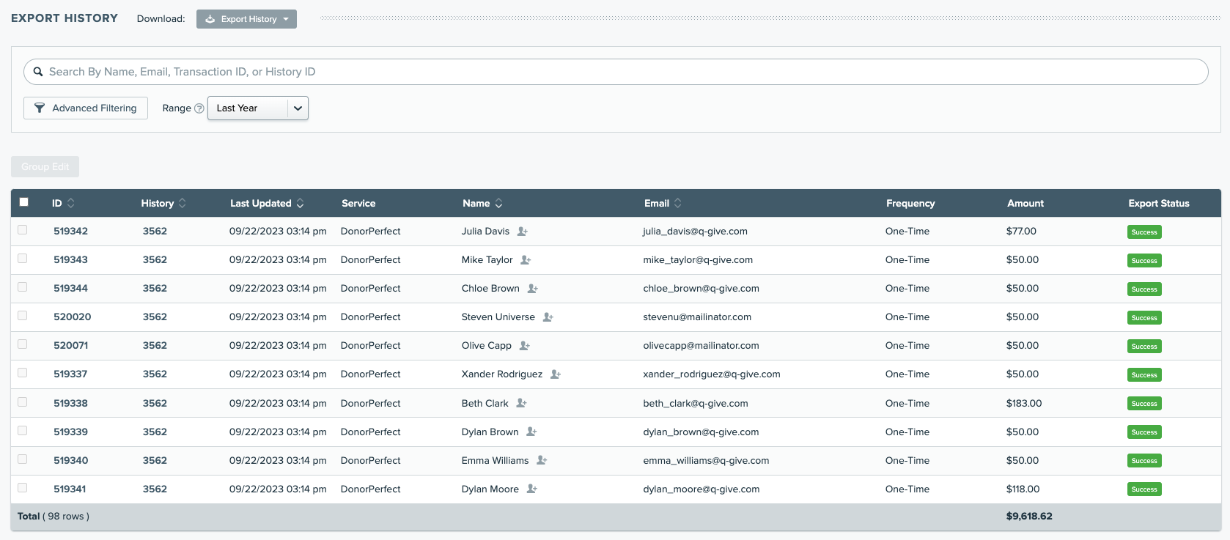Click the Amount column header
1230x540 pixels.
[x=1025, y=204]
